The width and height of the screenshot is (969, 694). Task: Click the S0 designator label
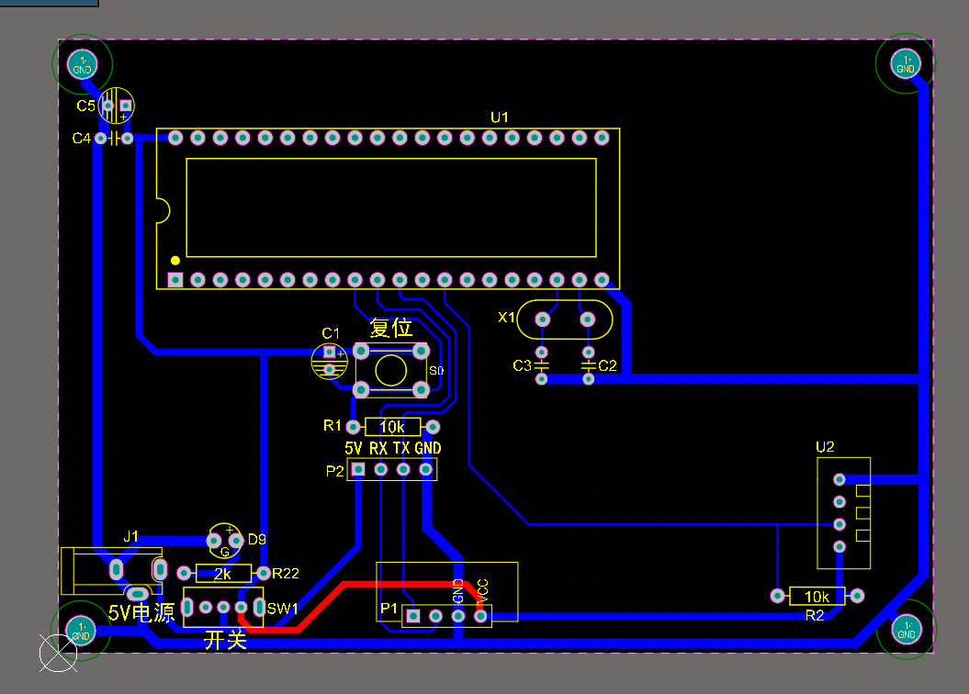(436, 371)
